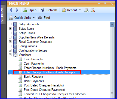
Task: Select the Setup Items book icon
Action: click(15, 29)
